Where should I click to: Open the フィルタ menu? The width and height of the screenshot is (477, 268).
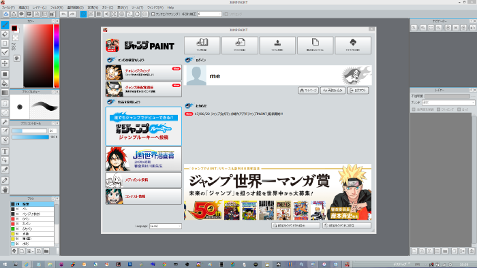pyautogui.click(x=57, y=7)
